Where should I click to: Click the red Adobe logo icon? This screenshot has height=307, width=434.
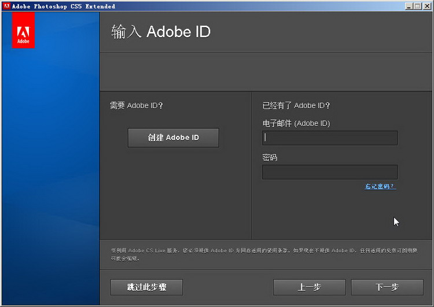(23, 30)
